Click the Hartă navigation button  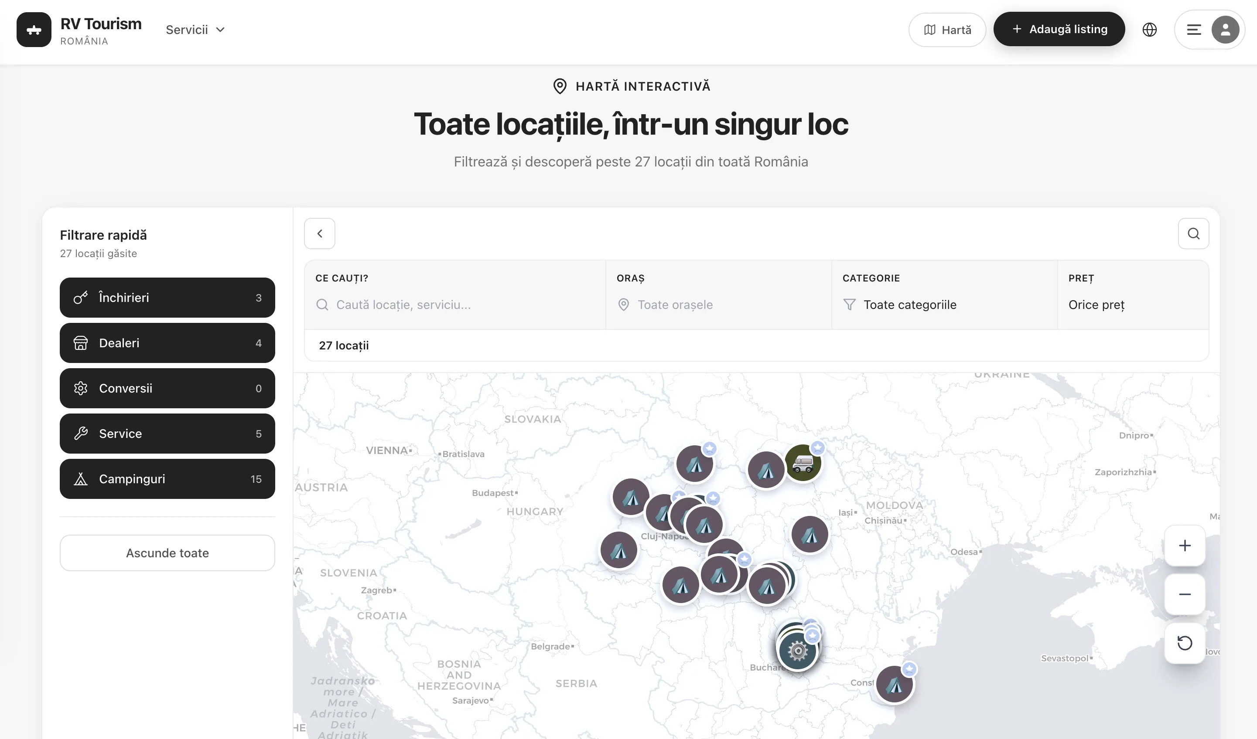[947, 30]
